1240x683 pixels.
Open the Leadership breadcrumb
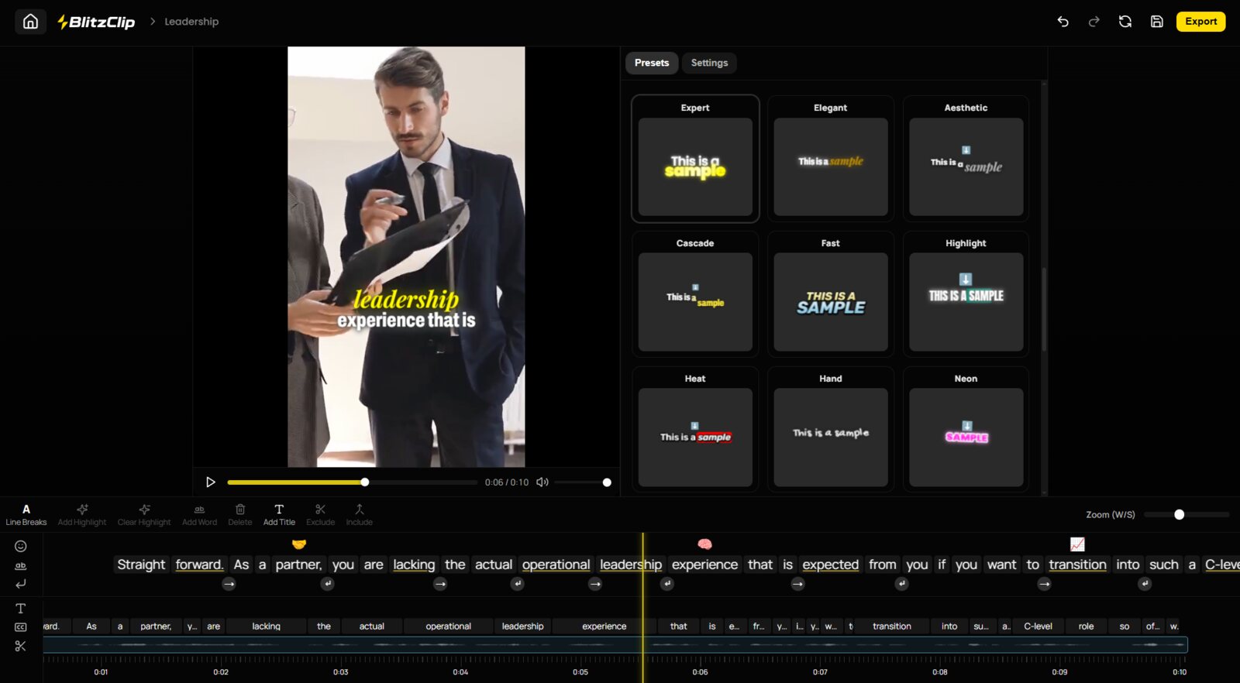tap(191, 22)
